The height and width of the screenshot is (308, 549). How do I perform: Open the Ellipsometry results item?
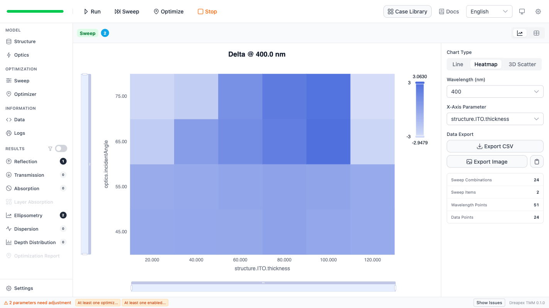tap(28, 216)
